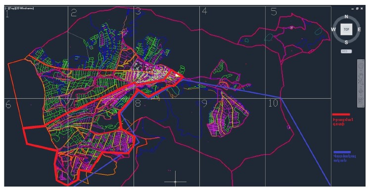Open the ShowMotion tool
Image resolution: width=370 pixels, height=191 pixels.
(x=361, y=100)
